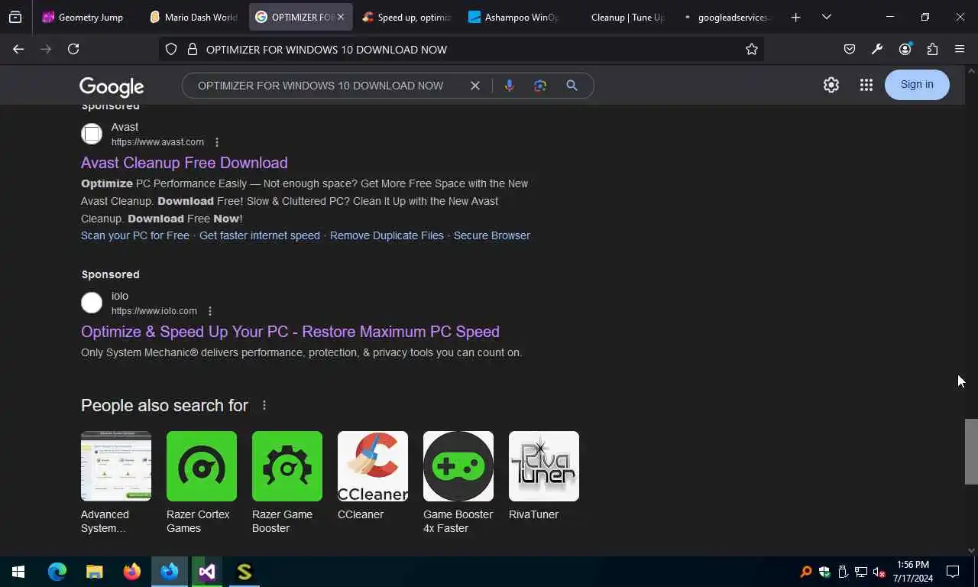Open the Extensions puzzle icon
Screen dimensions: 978x587
(x=932, y=49)
